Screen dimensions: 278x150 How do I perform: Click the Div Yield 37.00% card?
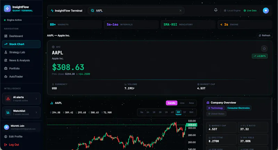tap(253, 140)
